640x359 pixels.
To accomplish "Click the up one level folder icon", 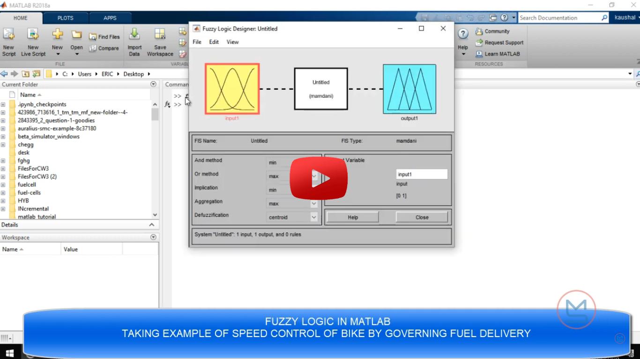I will (x=25, y=74).
